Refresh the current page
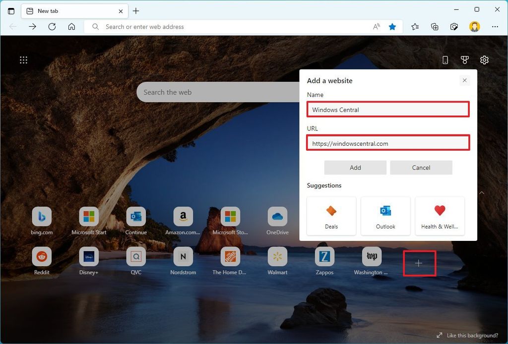Viewport: 508px width, 344px height. coord(52,27)
